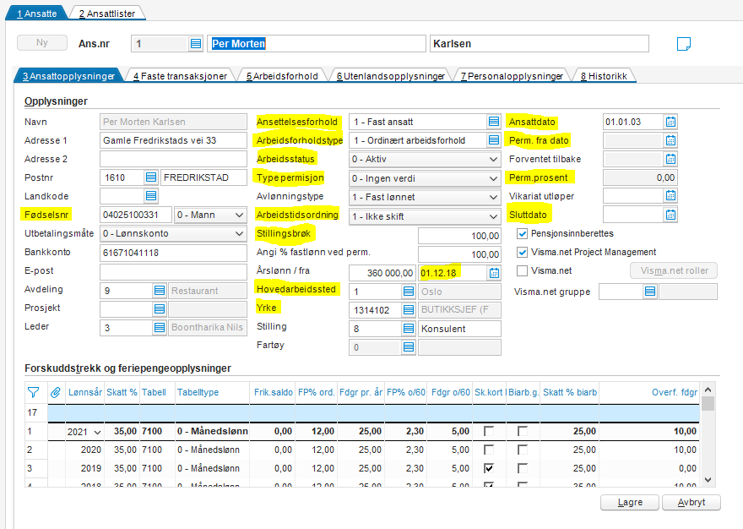Open the Fartøy lookup list
The width and height of the screenshot is (743, 529).
(409, 347)
